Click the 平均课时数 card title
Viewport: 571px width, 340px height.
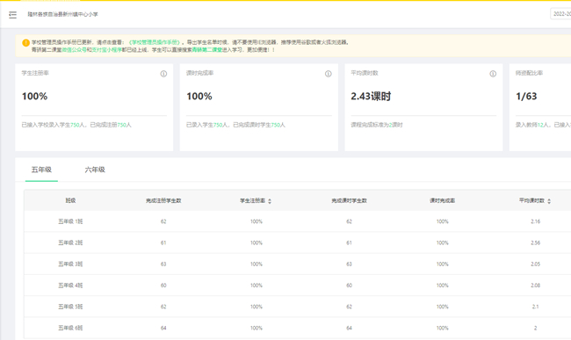click(365, 73)
